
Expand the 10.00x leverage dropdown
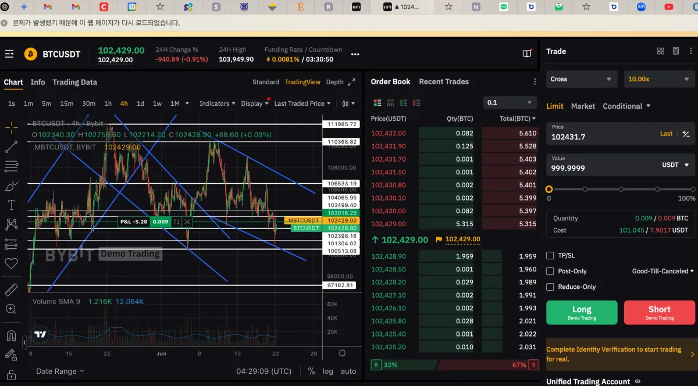[x=659, y=79]
